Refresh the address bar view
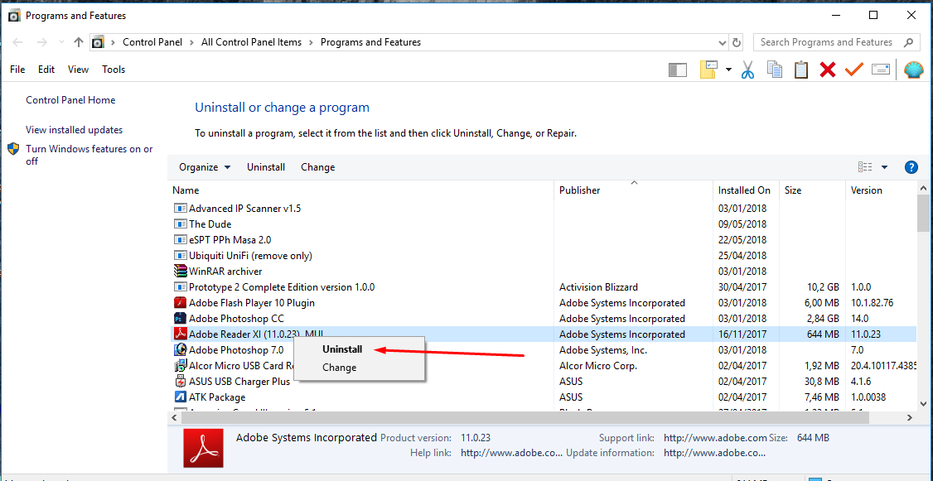 [737, 42]
